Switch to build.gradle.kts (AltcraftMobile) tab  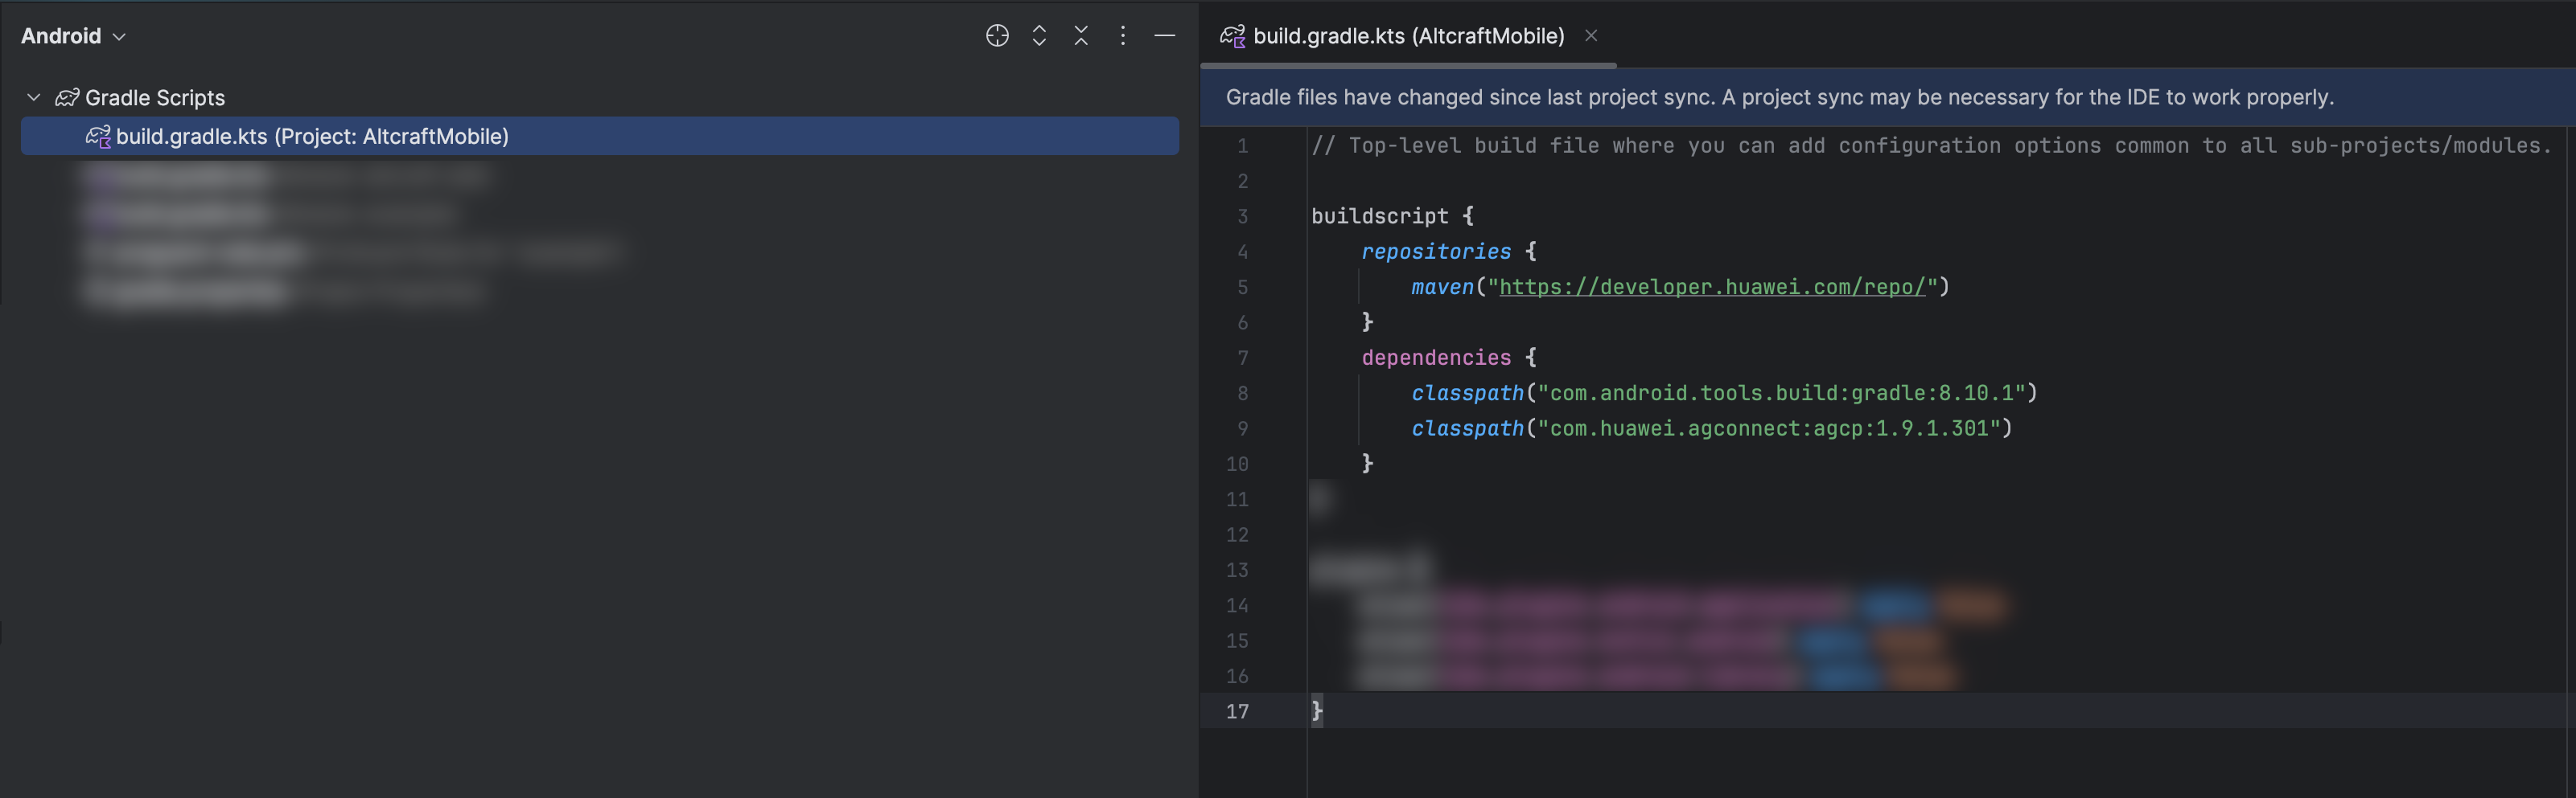pos(1408,36)
